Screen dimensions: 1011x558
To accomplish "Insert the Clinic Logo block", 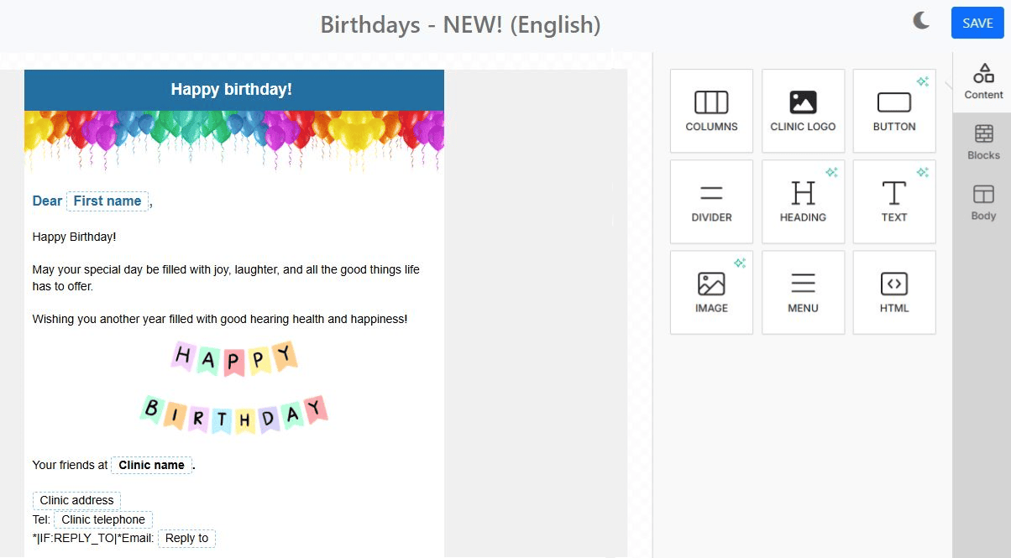I will pos(803,111).
